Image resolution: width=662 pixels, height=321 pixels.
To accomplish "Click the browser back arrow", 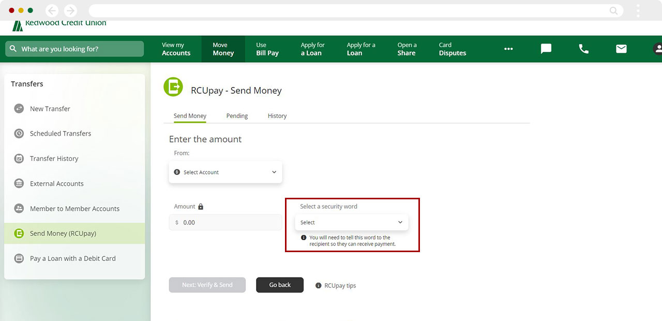I will click(x=52, y=10).
